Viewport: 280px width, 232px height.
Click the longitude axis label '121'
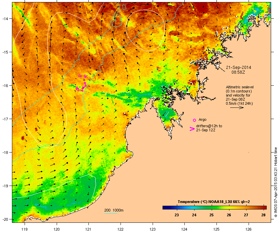88,229
